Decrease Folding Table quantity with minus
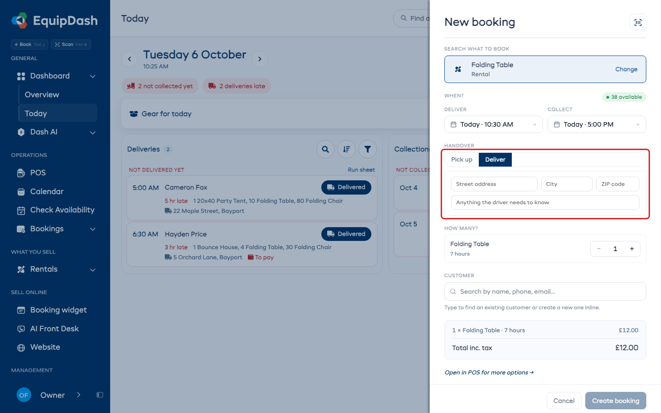This screenshot has width=661, height=413. 599,249
